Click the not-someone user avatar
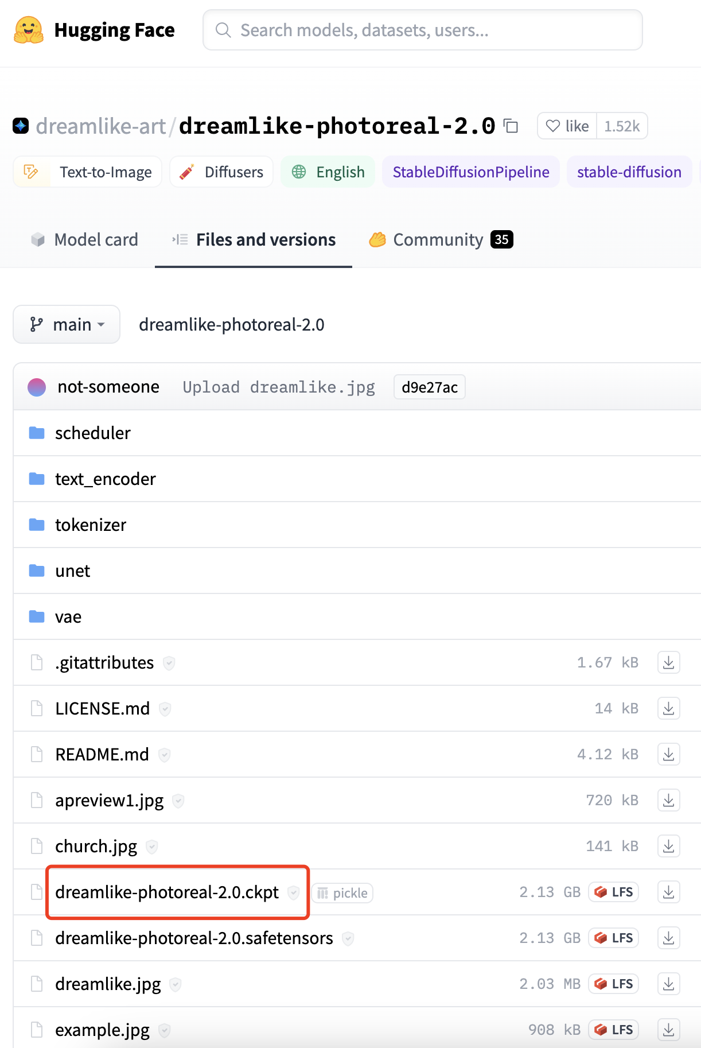The width and height of the screenshot is (701, 1048). pos(37,387)
